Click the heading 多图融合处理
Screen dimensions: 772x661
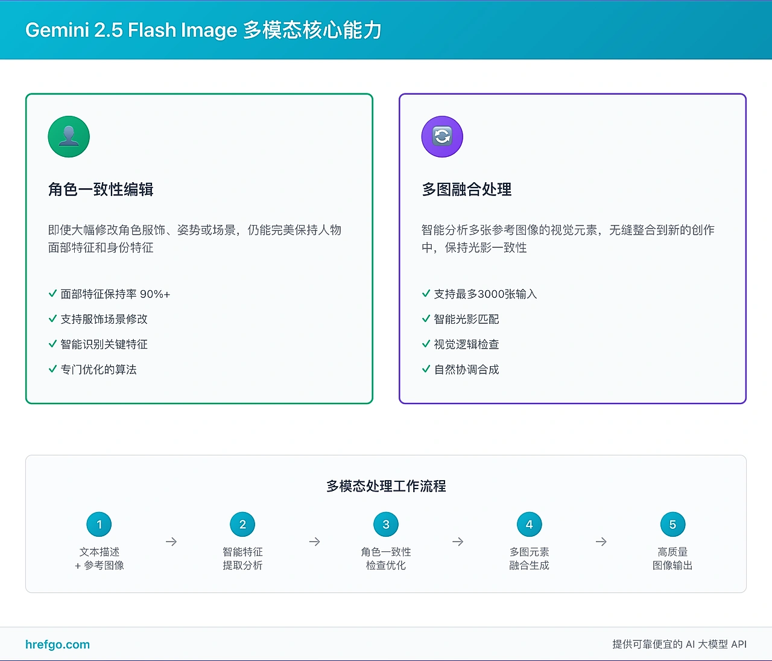[467, 189]
